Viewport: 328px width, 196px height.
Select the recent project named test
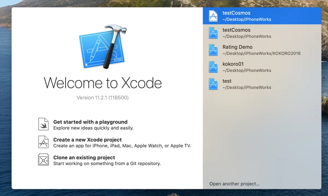[262, 84]
